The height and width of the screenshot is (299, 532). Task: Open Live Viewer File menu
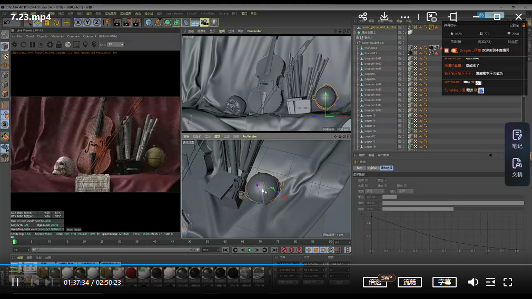[19, 36]
